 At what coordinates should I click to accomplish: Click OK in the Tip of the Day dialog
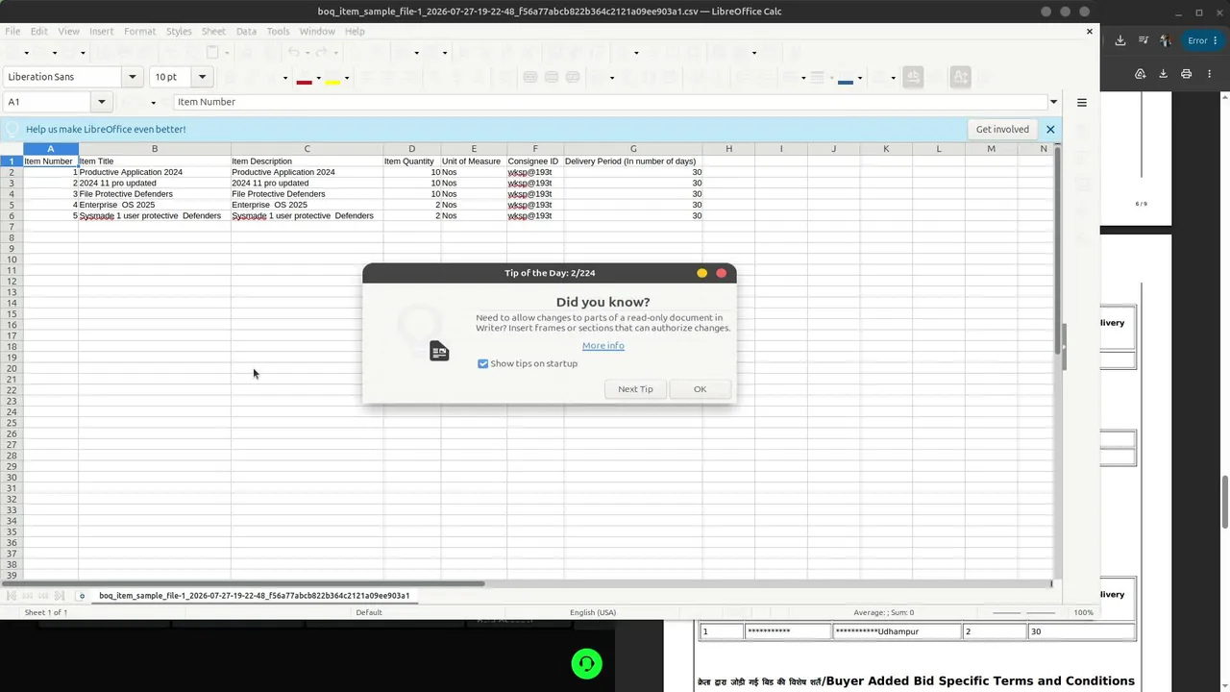click(700, 389)
